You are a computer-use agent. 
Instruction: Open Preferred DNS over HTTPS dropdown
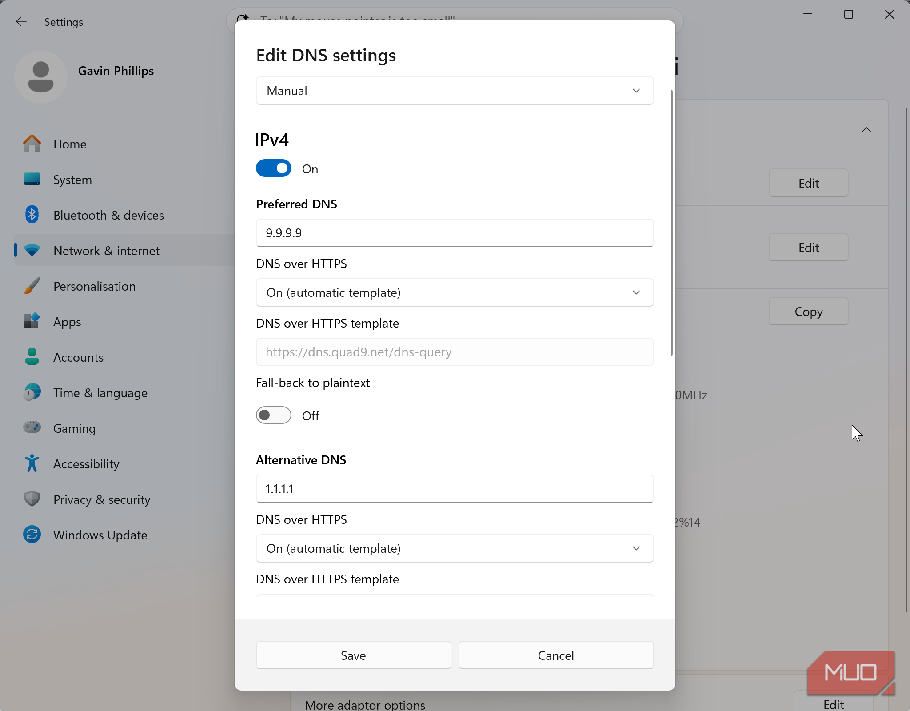pyautogui.click(x=455, y=292)
